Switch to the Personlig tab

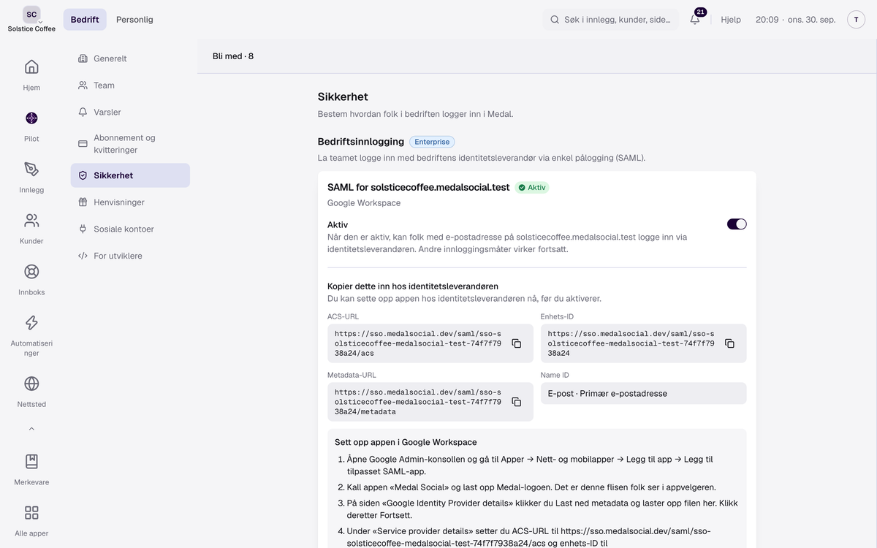pos(134,20)
